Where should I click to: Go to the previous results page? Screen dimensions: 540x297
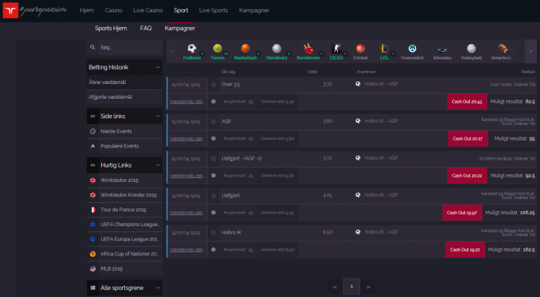[335, 287]
